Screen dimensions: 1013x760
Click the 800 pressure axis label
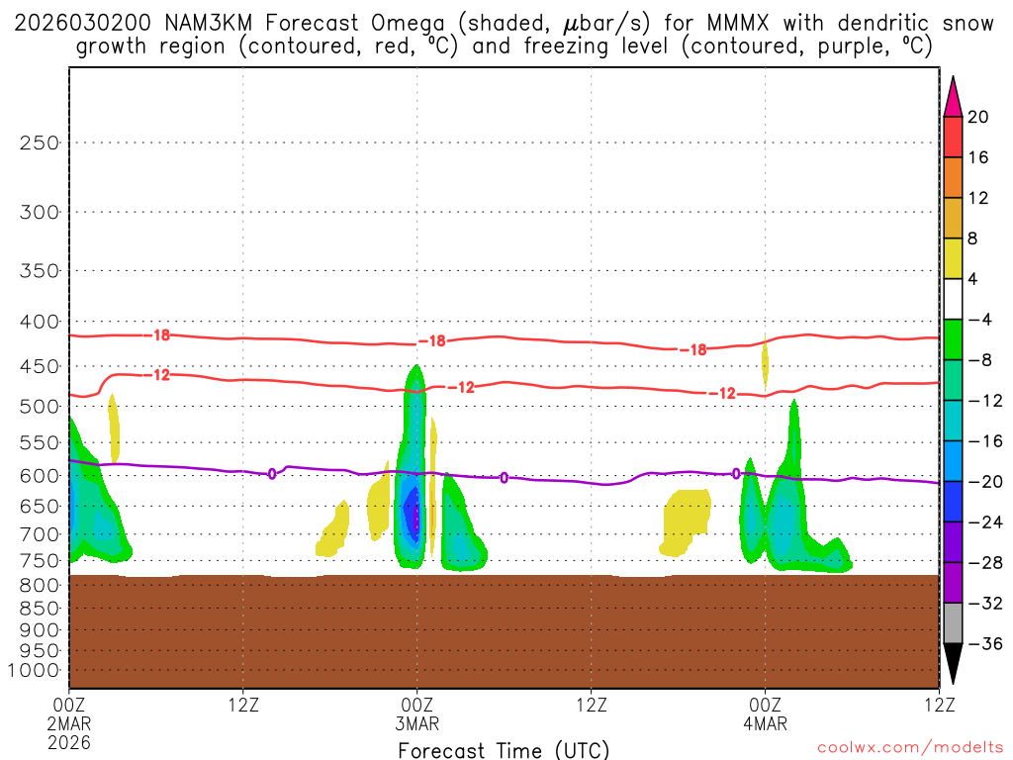40,586
